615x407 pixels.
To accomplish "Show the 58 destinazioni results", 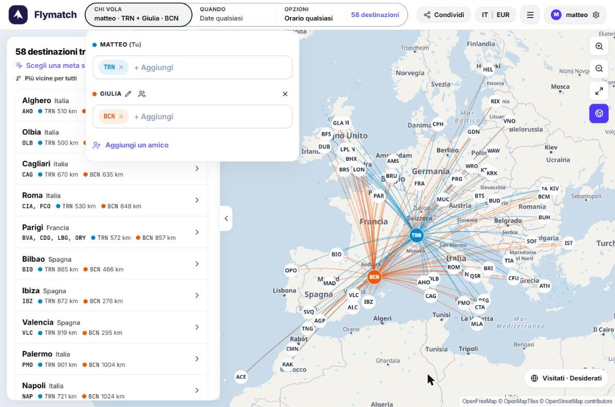I will pos(375,15).
